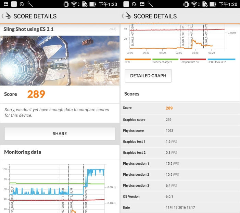
Task: Open the DETAILED GRAPH view
Action: [x=148, y=76]
